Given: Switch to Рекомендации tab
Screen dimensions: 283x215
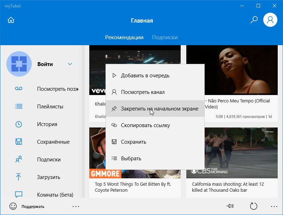Looking at the screenshot, I should pyautogui.click(x=124, y=37).
